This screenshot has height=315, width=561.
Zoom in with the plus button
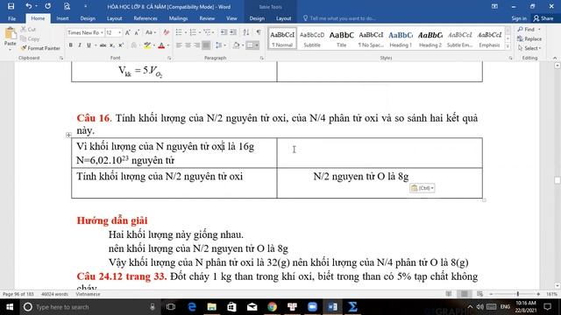point(538,294)
